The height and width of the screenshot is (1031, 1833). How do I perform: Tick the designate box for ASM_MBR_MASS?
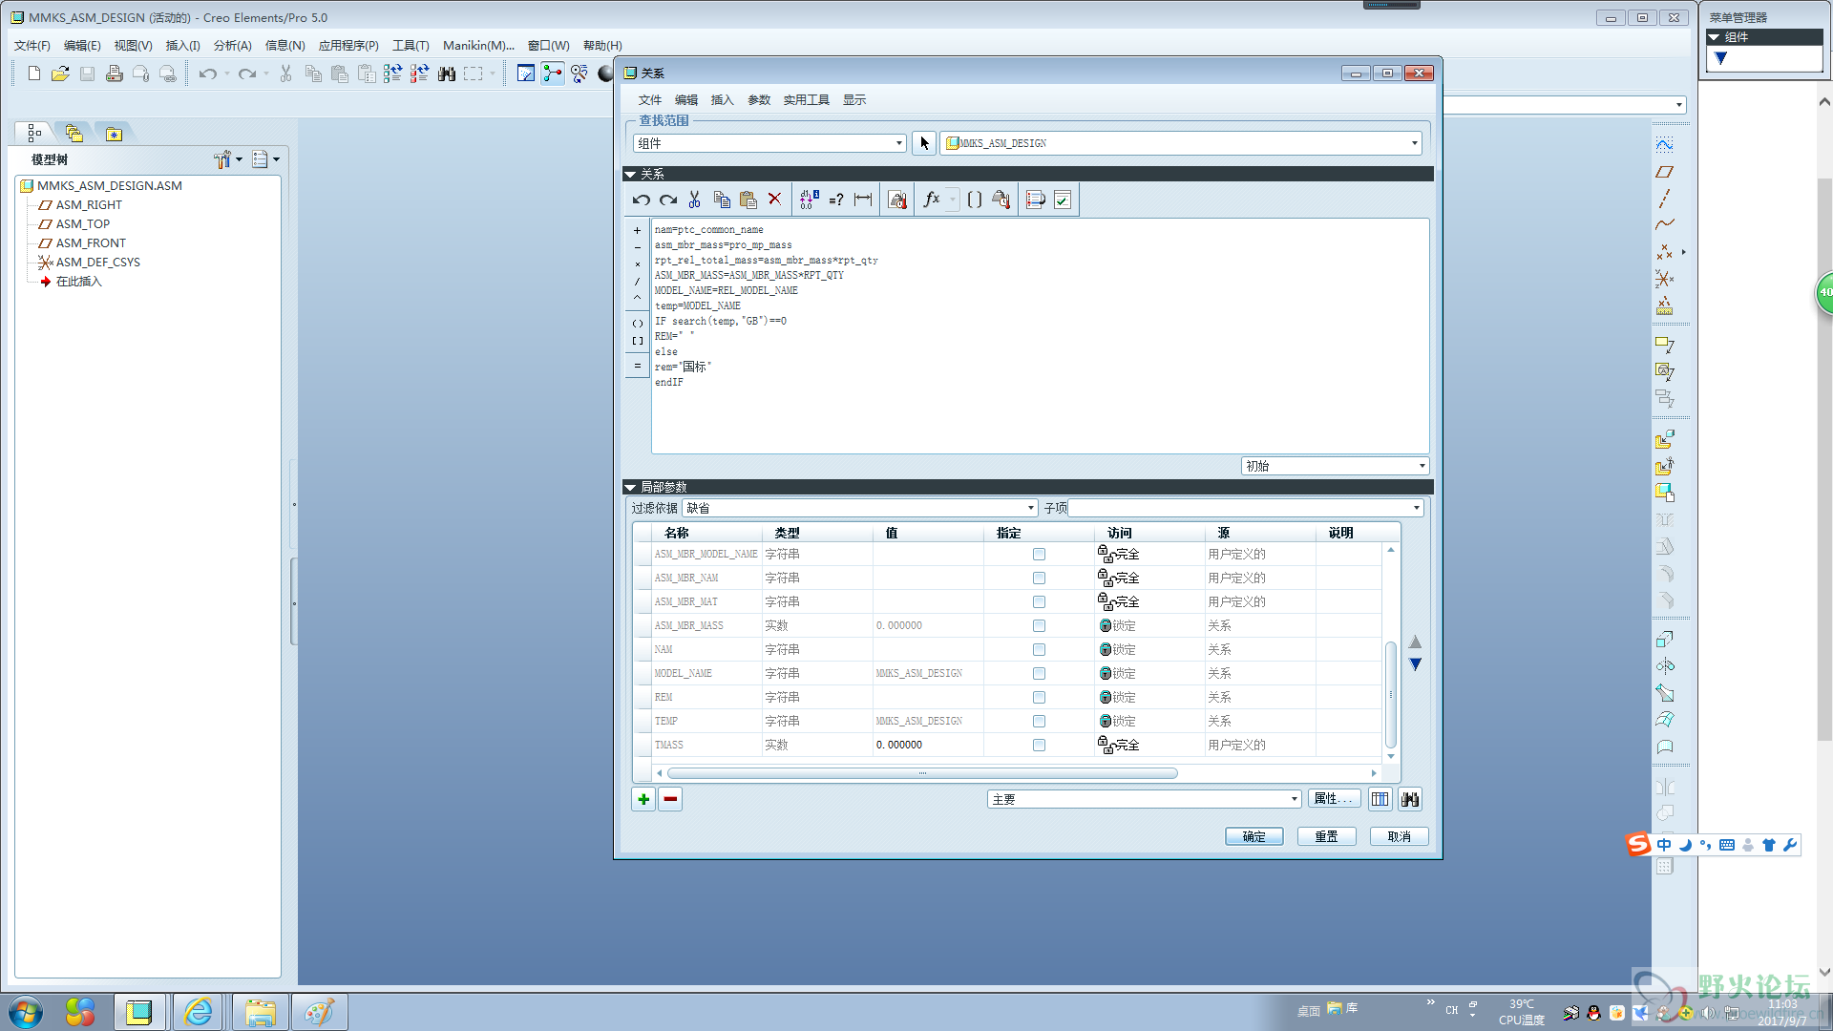[1039, 626]
